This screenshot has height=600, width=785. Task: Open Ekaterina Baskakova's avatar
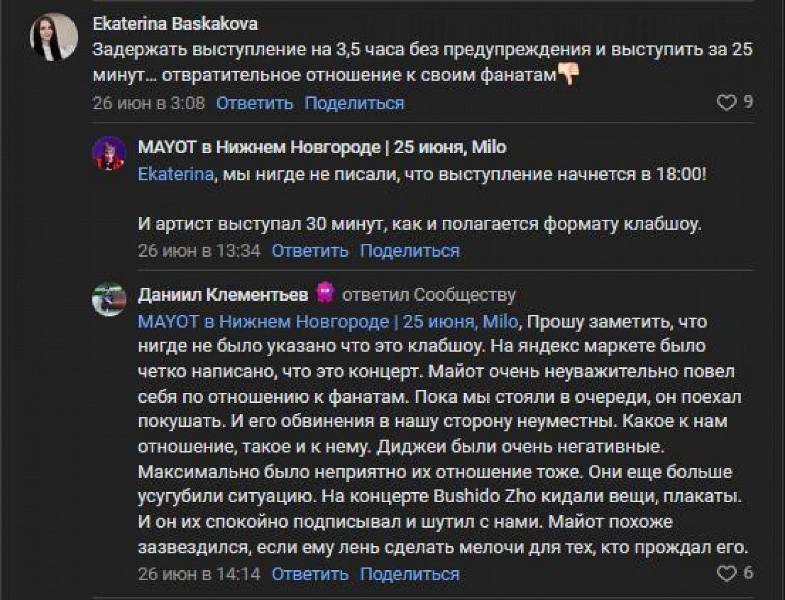tap(54, 37)
